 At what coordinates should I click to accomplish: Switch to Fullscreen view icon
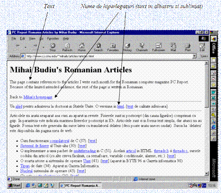tap(158, 47)
